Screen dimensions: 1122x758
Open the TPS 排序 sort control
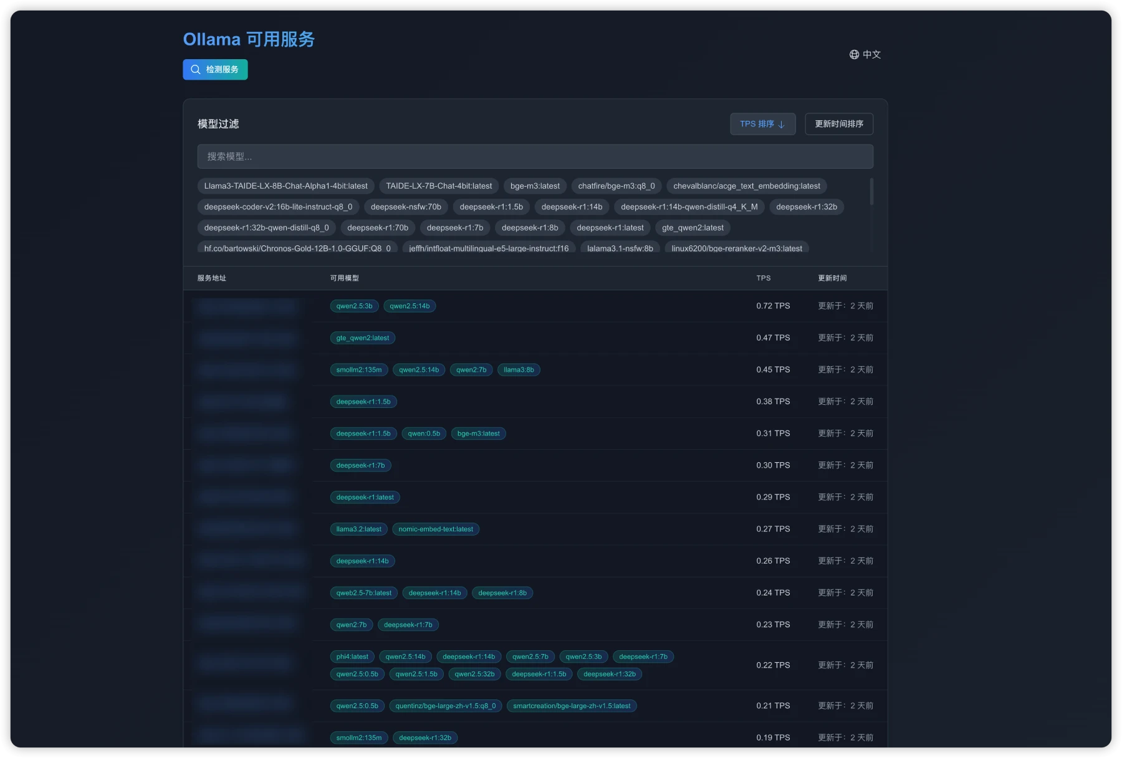(x=762, y=124)
